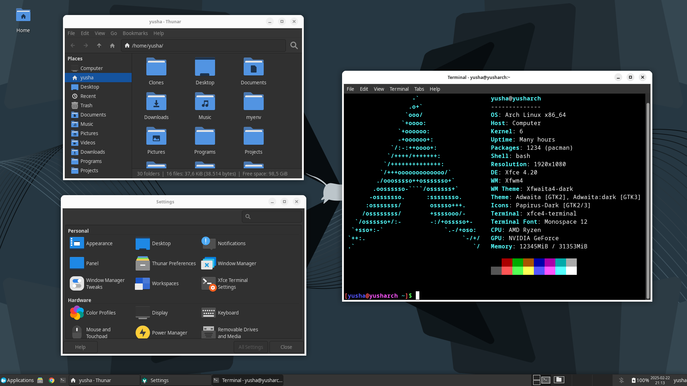Click the battery 100% indicator
This screenshot has height=386, width=687.
640,380
